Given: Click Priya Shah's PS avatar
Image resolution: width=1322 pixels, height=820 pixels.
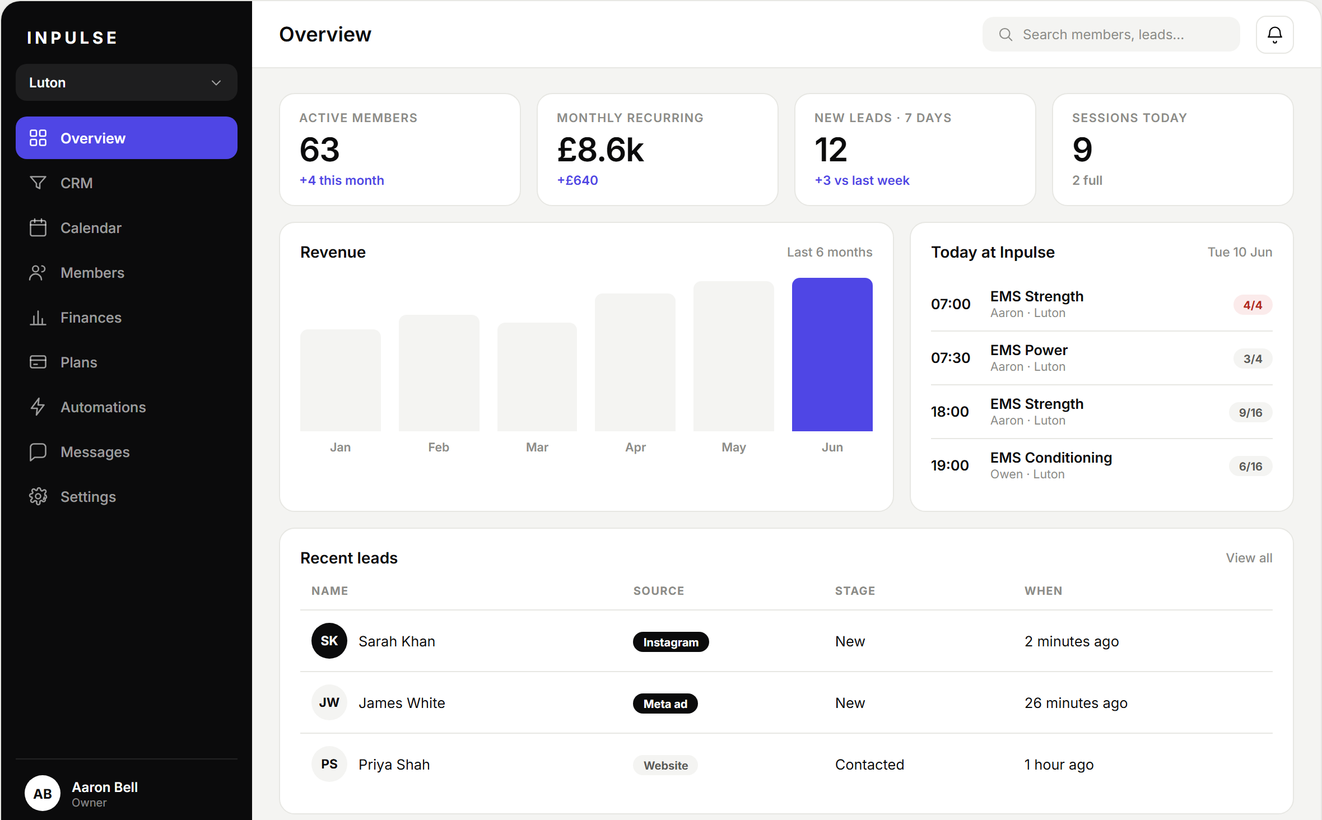Looking at the screenshot, I should click(x=329, y=764).
